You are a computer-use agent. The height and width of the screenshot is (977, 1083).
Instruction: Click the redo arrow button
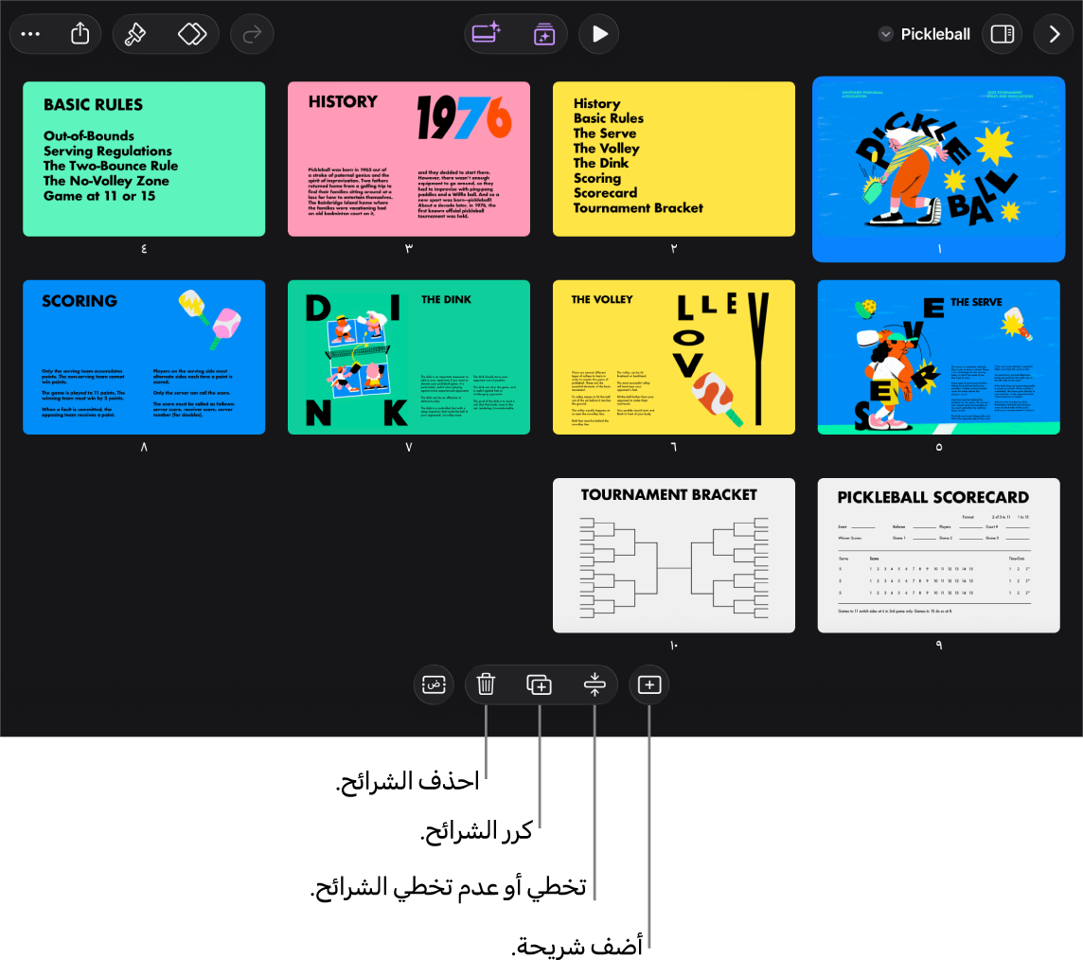point(252,34)
